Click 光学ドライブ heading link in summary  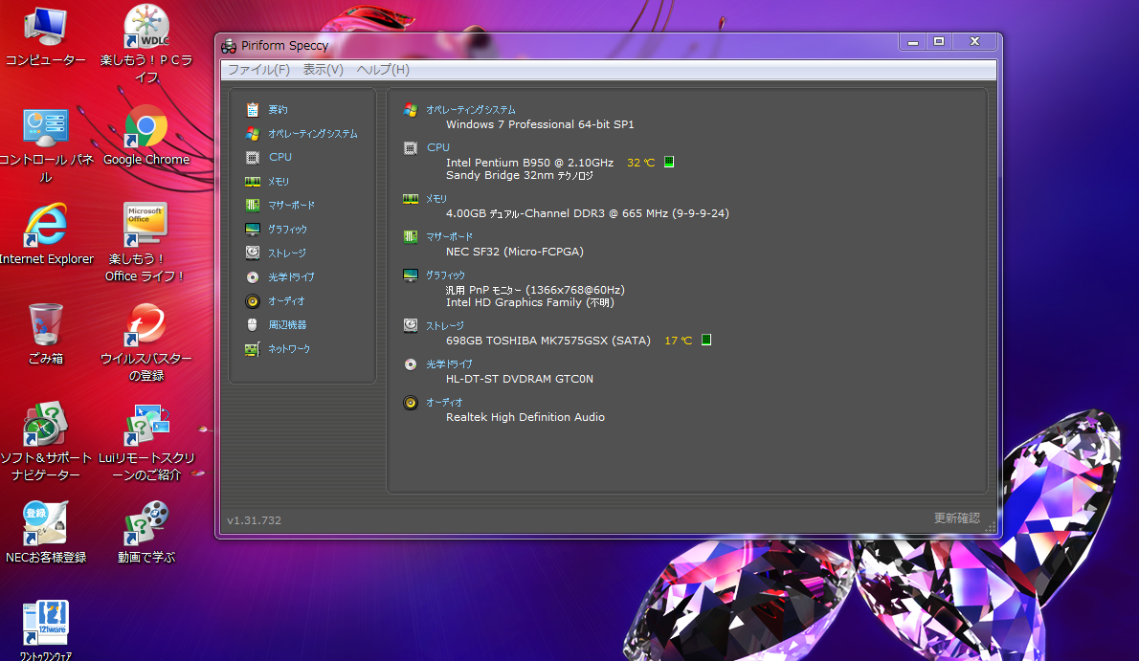449,364
